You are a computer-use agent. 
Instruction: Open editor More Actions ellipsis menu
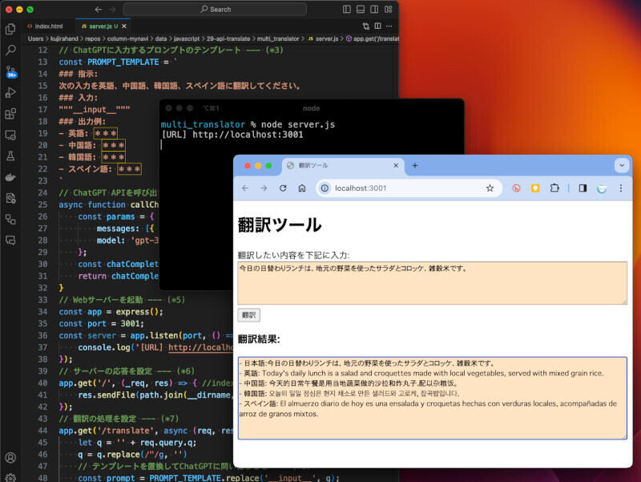pos(389,26)
